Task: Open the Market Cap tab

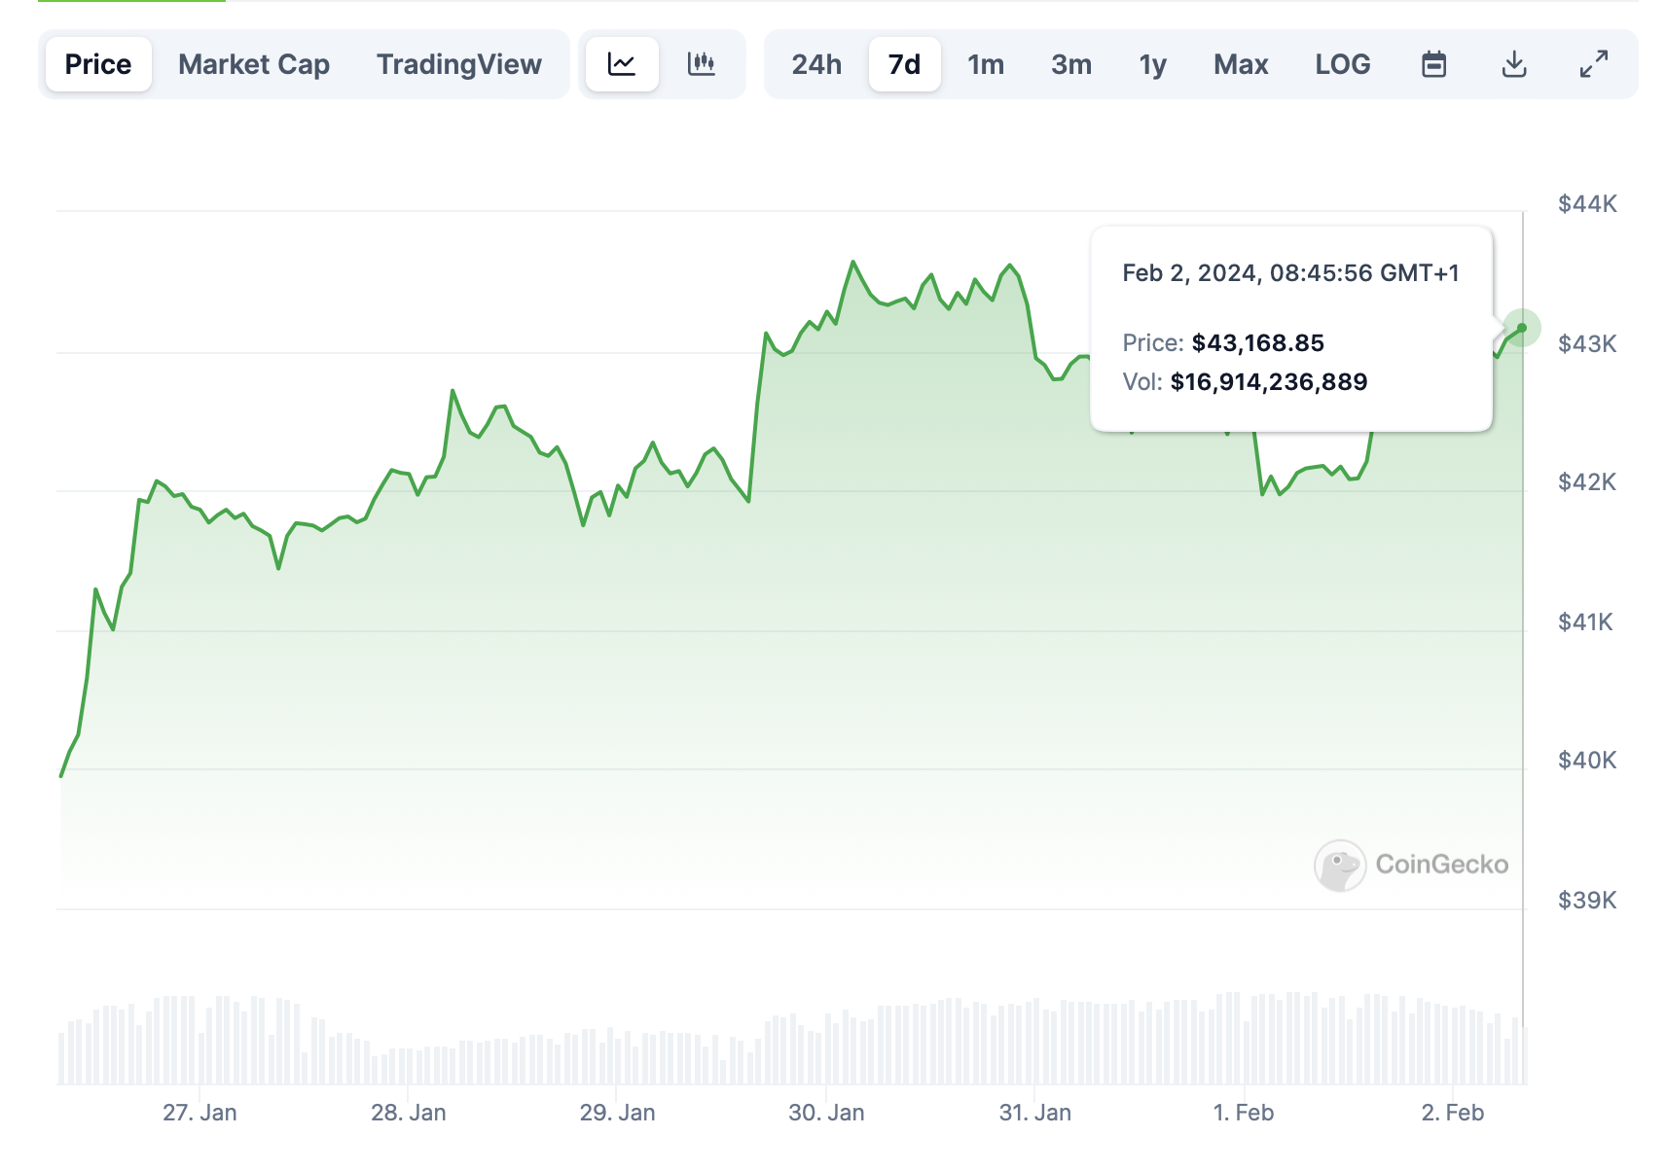Action: pyautogui.click(x=254, y=64)
